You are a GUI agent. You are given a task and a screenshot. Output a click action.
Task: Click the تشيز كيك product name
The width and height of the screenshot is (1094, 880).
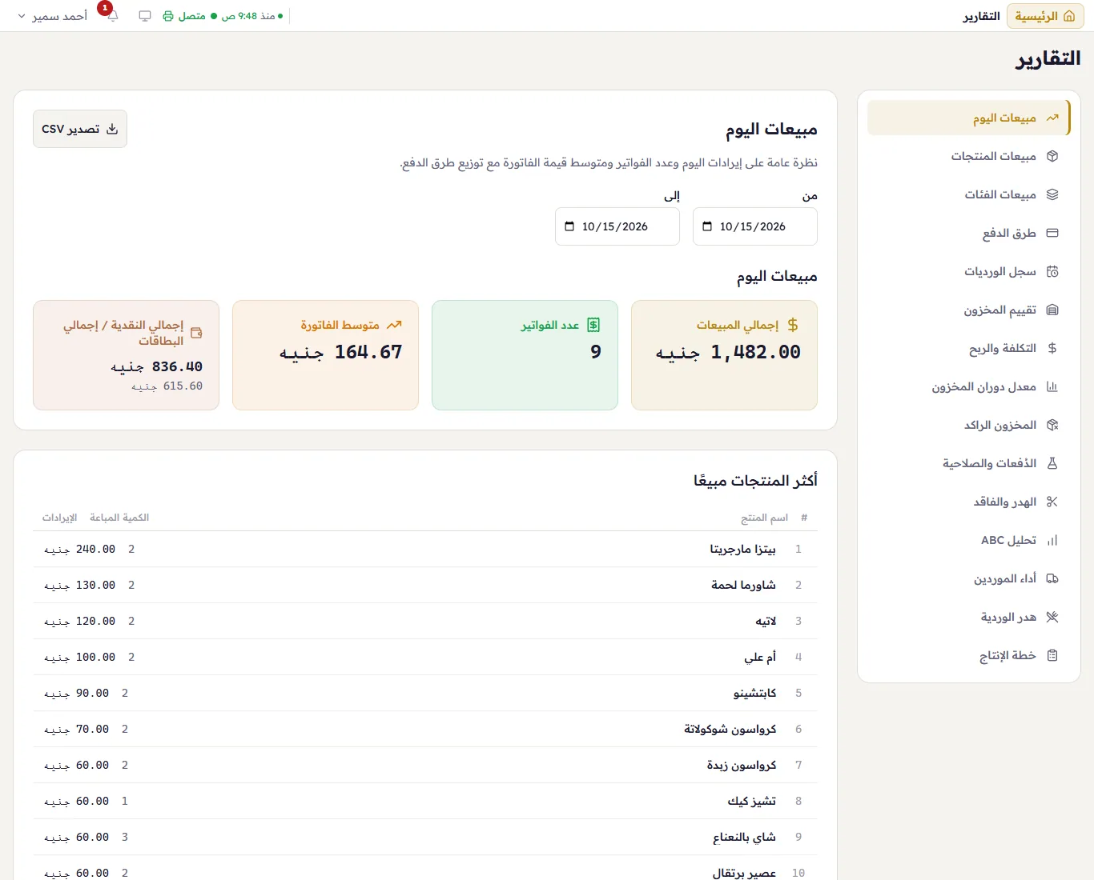coord(751,801)
